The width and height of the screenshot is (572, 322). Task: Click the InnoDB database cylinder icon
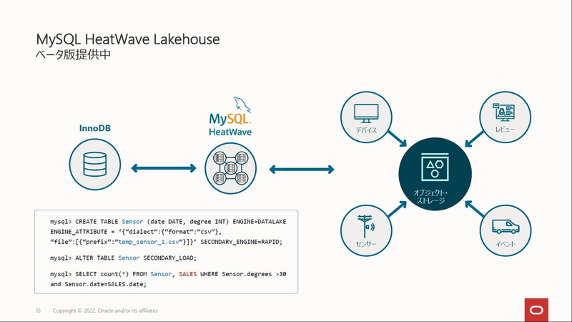(95, 165)
